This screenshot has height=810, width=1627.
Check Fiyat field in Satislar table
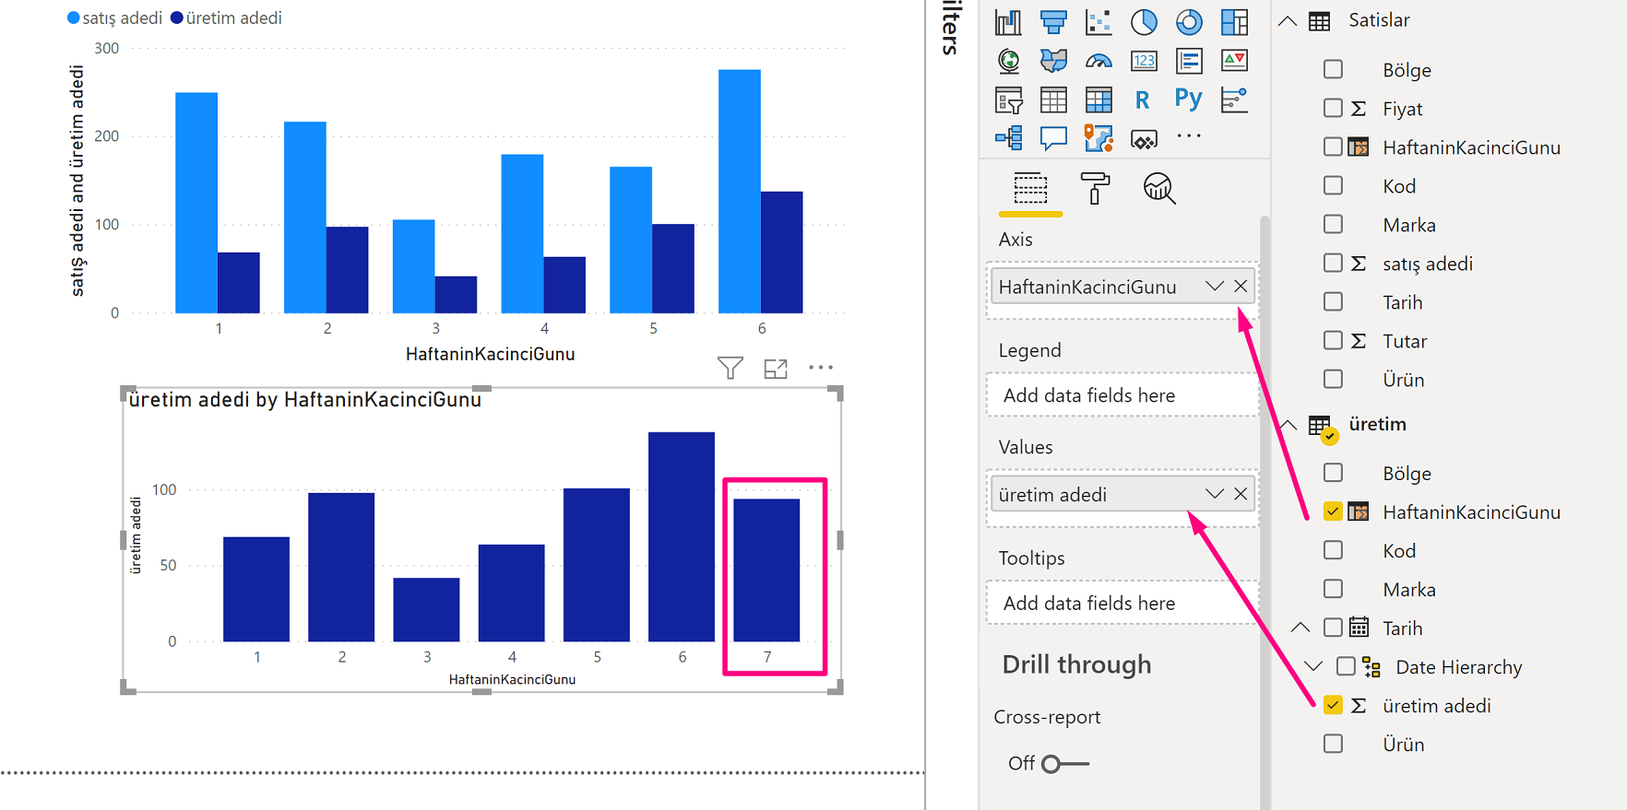point(1333,108)
